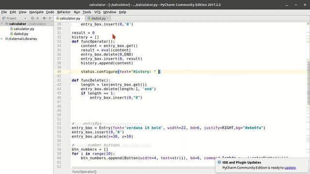Open the Run menu
The height and width of the screenshot is (174, 310).
[x=77, y=12]
